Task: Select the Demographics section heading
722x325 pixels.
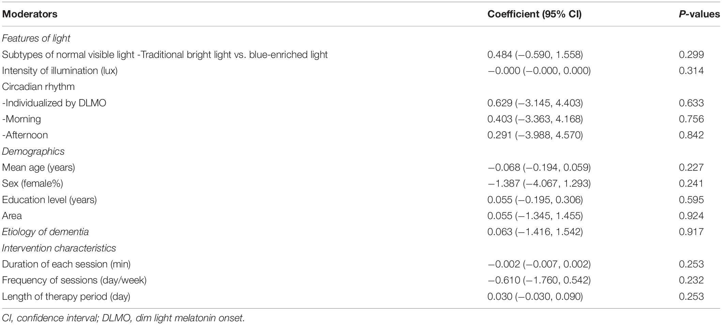Action: (33, 151)
